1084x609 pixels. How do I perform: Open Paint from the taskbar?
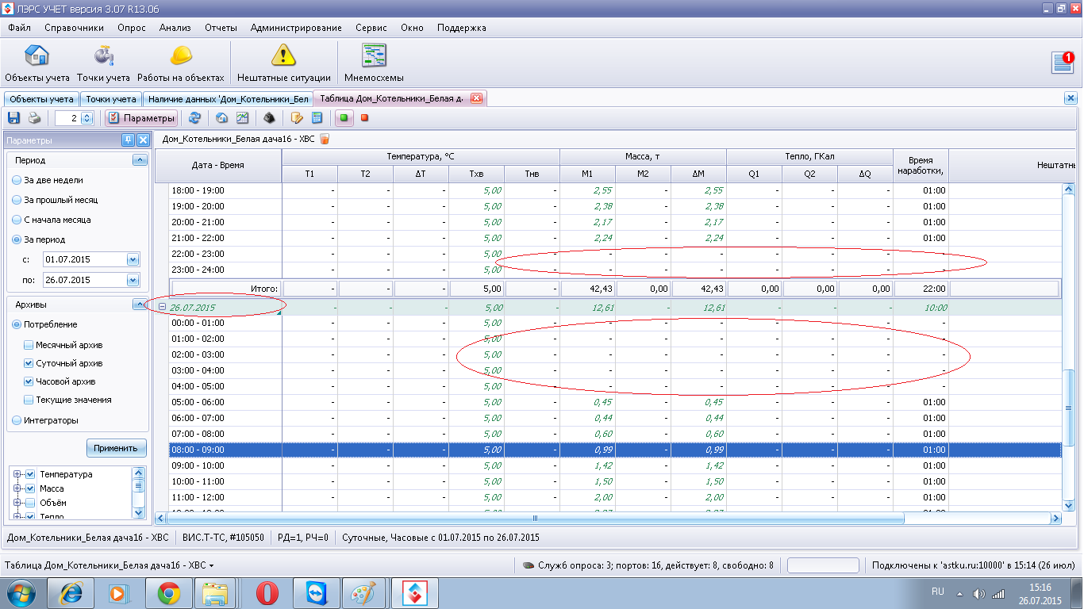click(365, 593)
